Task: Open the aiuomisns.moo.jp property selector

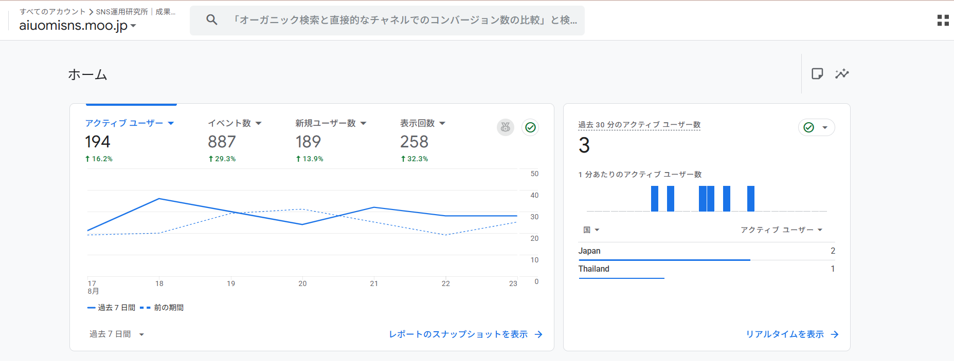Action: tap(78, 25)
